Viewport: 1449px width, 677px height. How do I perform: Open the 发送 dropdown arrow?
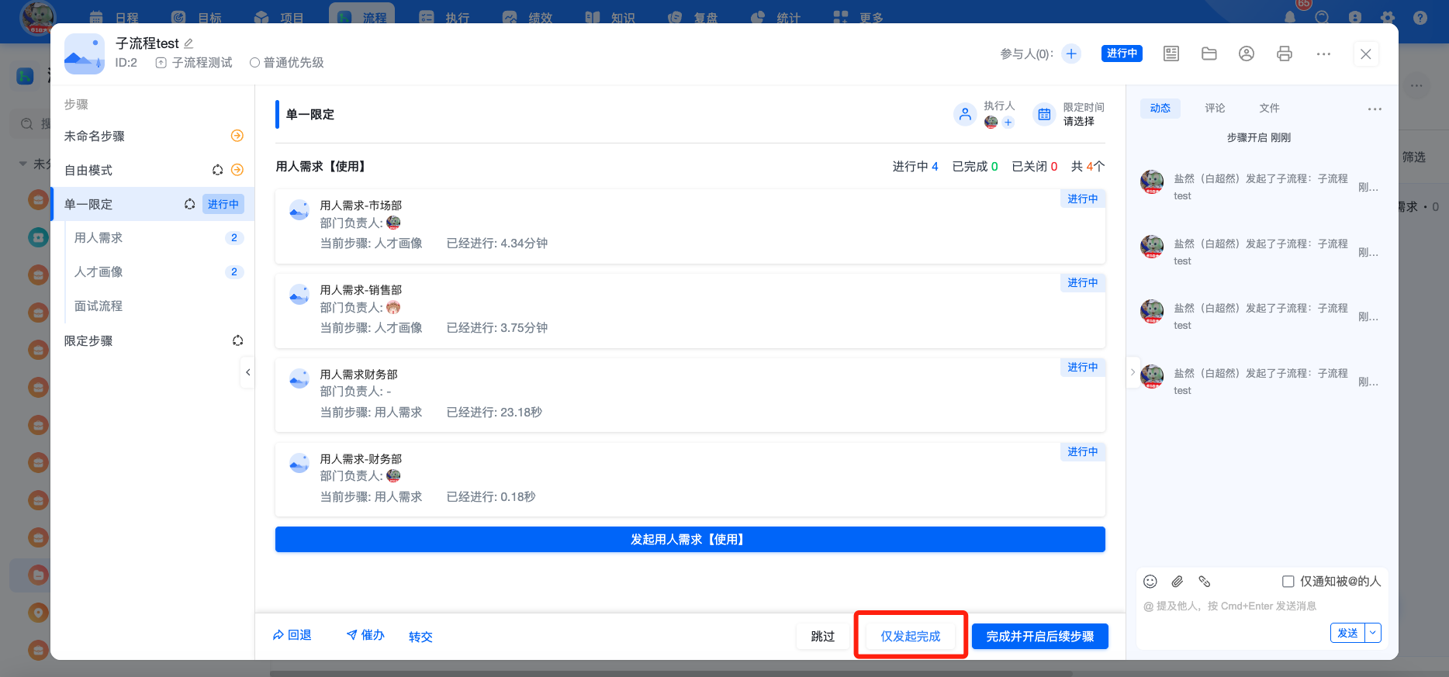coord(1373,633)
